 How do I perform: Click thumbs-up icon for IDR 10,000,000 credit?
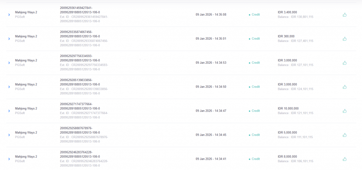tap(344, 111)
